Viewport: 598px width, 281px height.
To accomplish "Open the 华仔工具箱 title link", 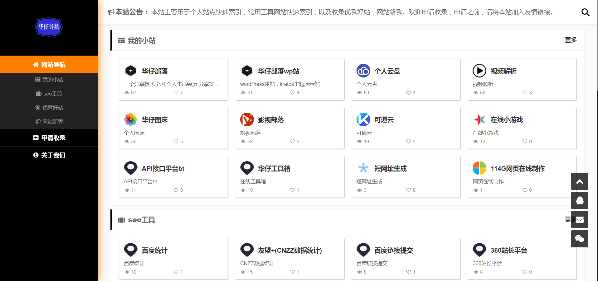I will [274, 169].
